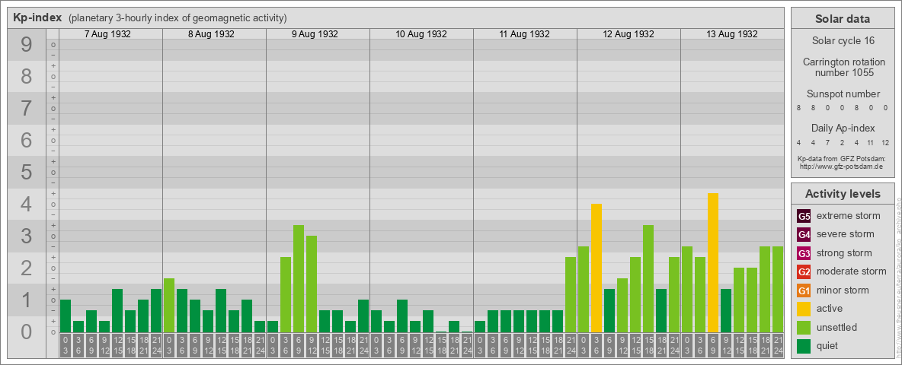Screen dimensions: 902x365
Task: Click the last Ap-index value 12
Action: point(884,143)
